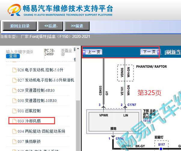Go to next page with 下一页

tap(150, 52)
